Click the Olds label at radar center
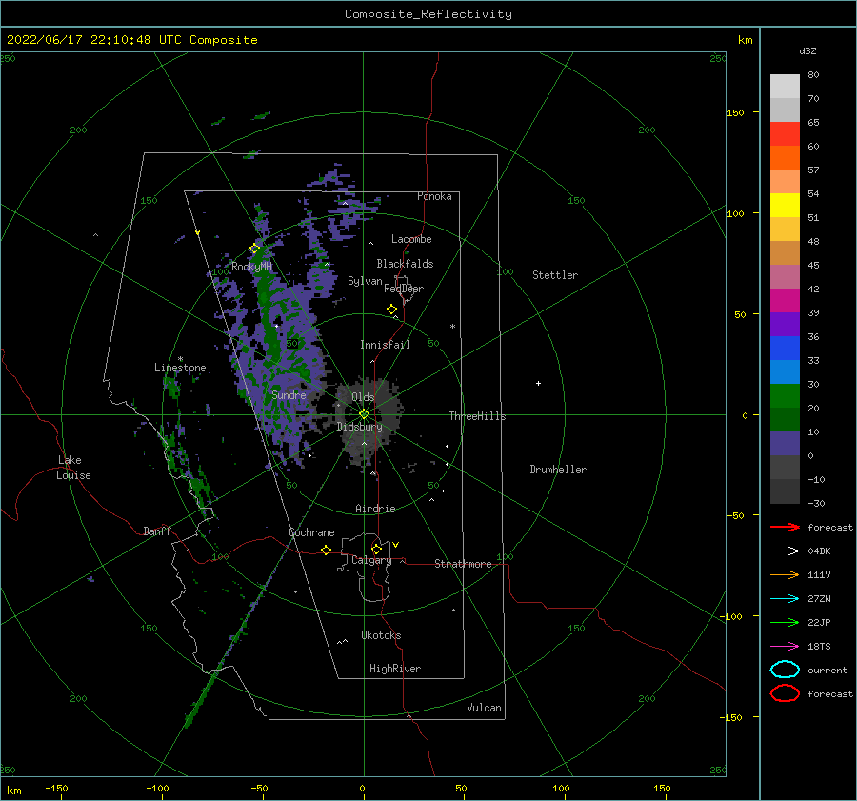The height and width of the screenshot is (801, 857). pos(363,397)
